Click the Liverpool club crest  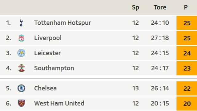click(x=21, y=38)
